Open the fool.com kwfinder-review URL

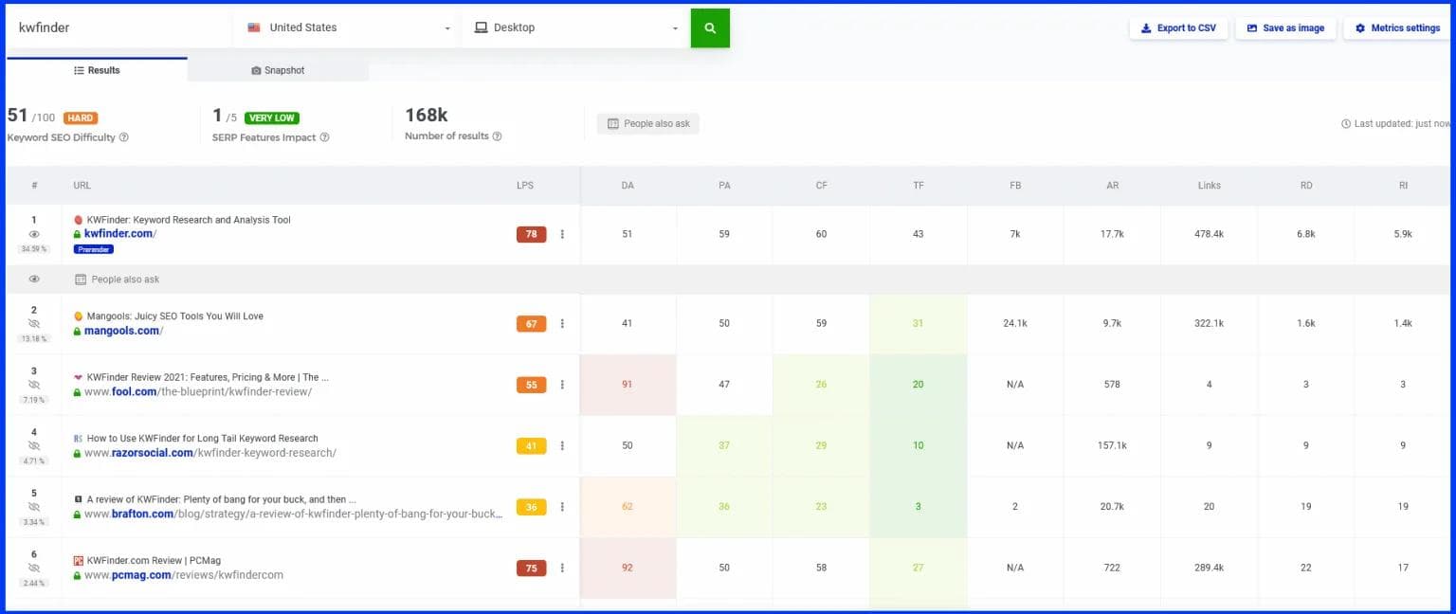[198, 392]
